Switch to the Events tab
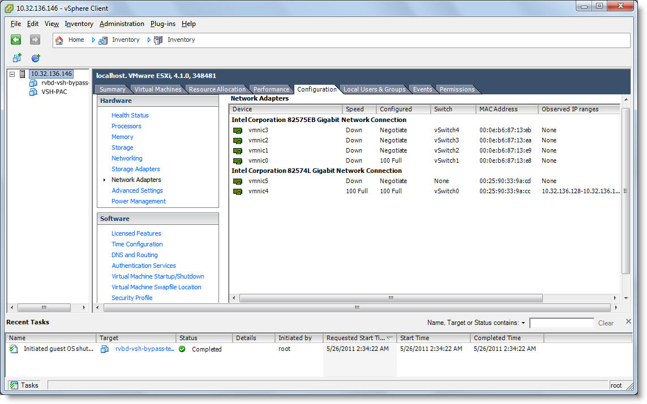Image resolution: width=647 pixels, height=404 pixels. (x=422, y=89)
